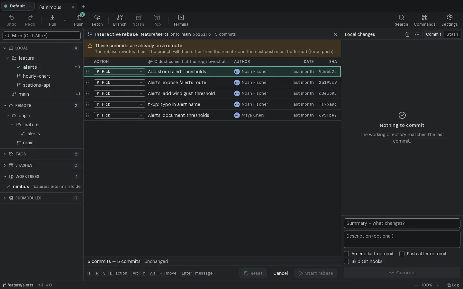
Task: Enable Push after commit checkbox
Action: point(402,254)
